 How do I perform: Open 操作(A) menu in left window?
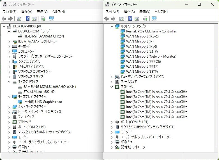pos(27,11)
